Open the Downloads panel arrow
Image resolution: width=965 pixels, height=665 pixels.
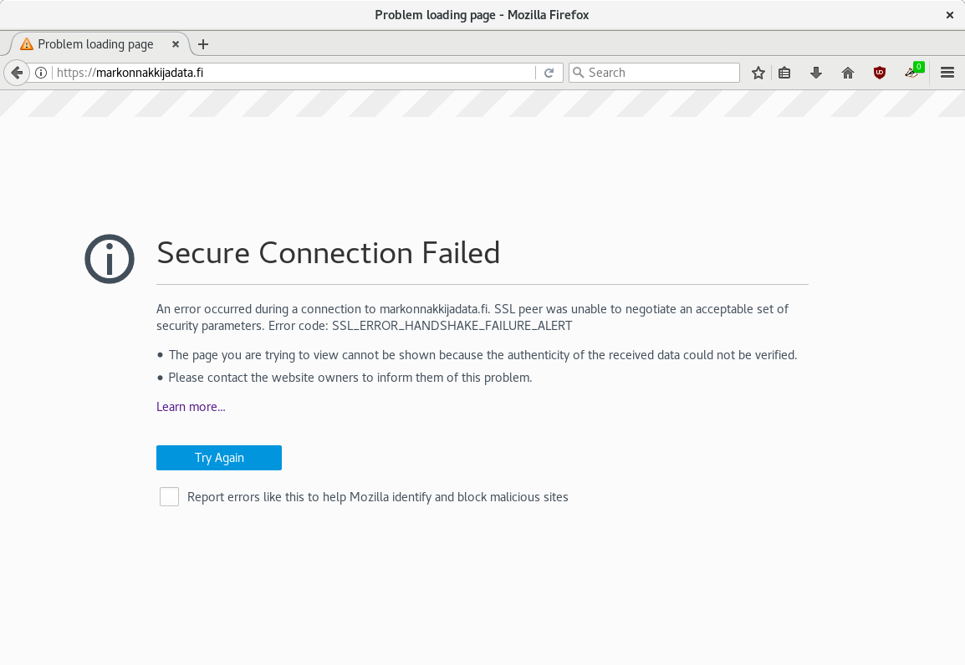(x=816, y=73)
